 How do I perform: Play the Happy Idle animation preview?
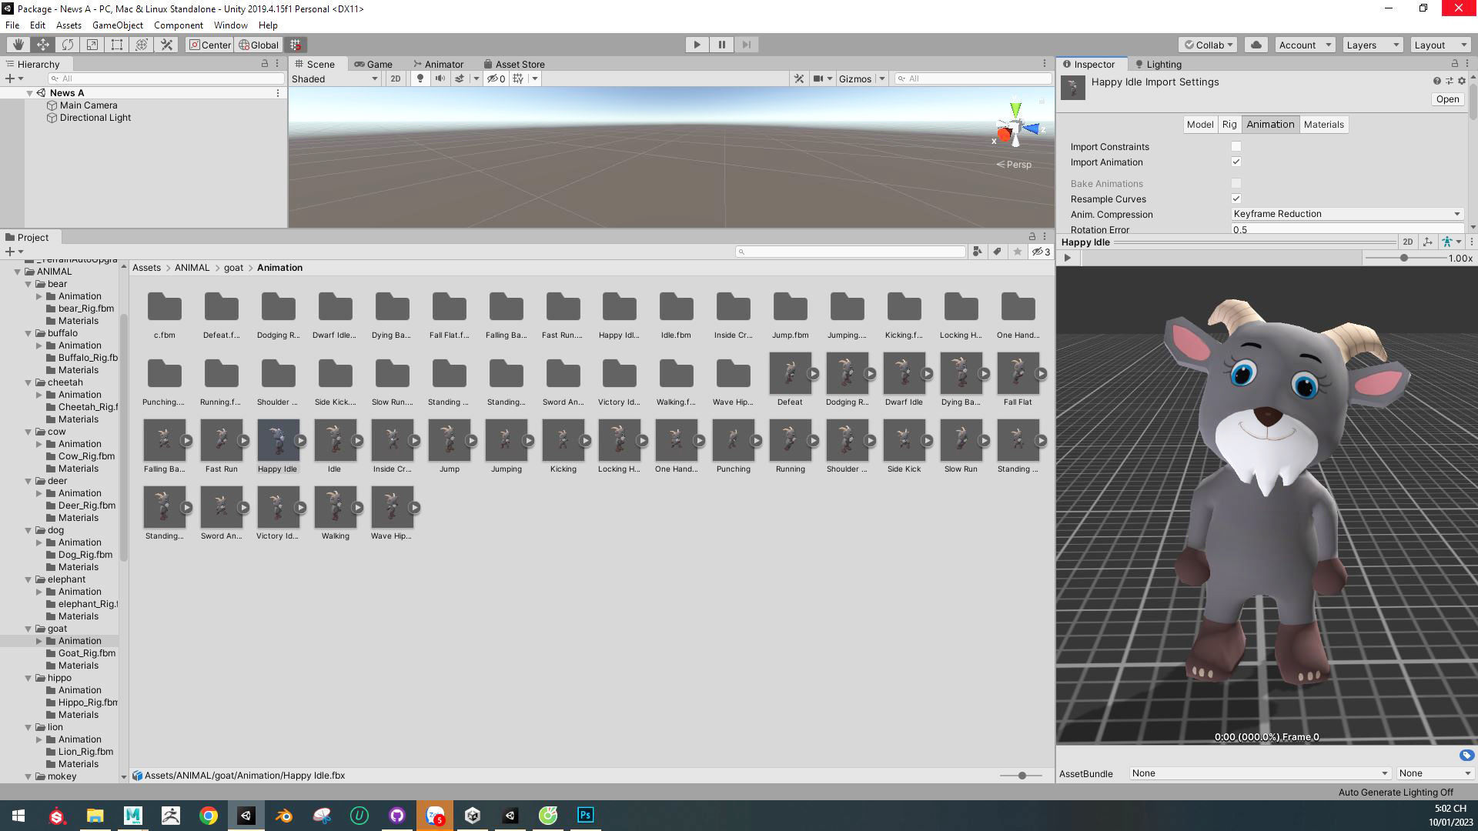coord(1067,258)
